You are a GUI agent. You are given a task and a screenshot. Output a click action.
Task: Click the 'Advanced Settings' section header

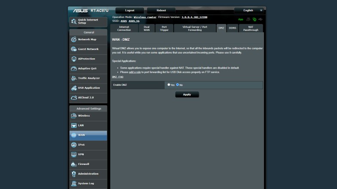(89, 109)
